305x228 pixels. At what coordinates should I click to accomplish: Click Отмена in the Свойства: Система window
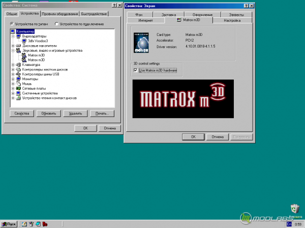click(x=110, y=128)
